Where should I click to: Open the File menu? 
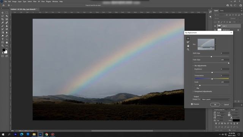click(x=5, y=2)
